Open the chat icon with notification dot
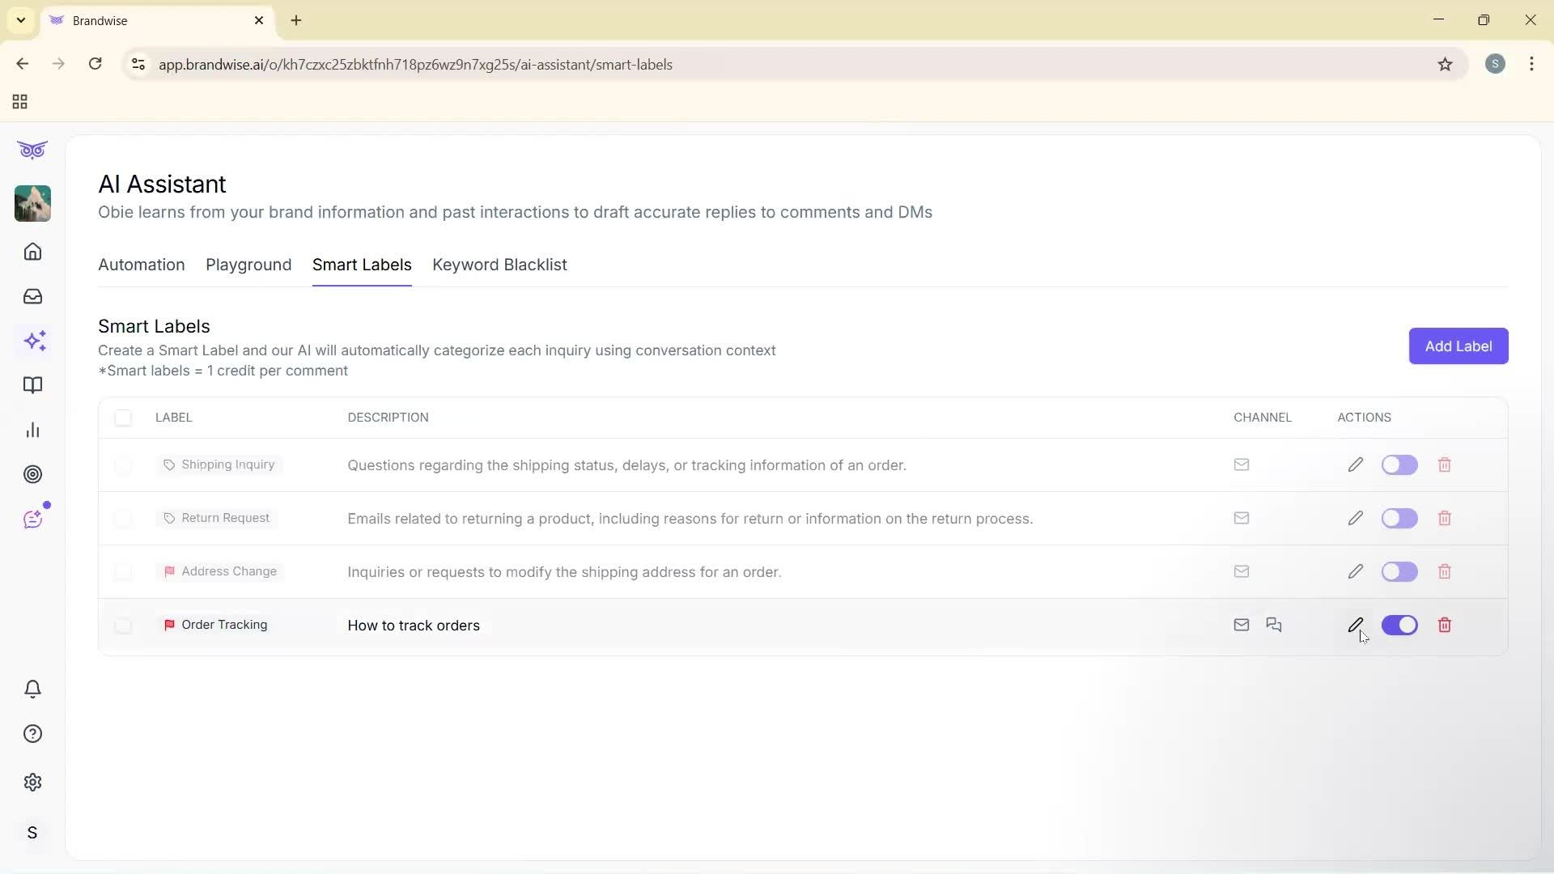 click(33, 518)
